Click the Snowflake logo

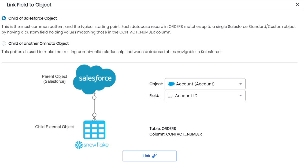pos(92,145)
